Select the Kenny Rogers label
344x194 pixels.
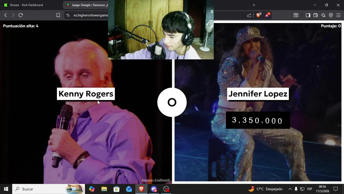pos(86,94)
